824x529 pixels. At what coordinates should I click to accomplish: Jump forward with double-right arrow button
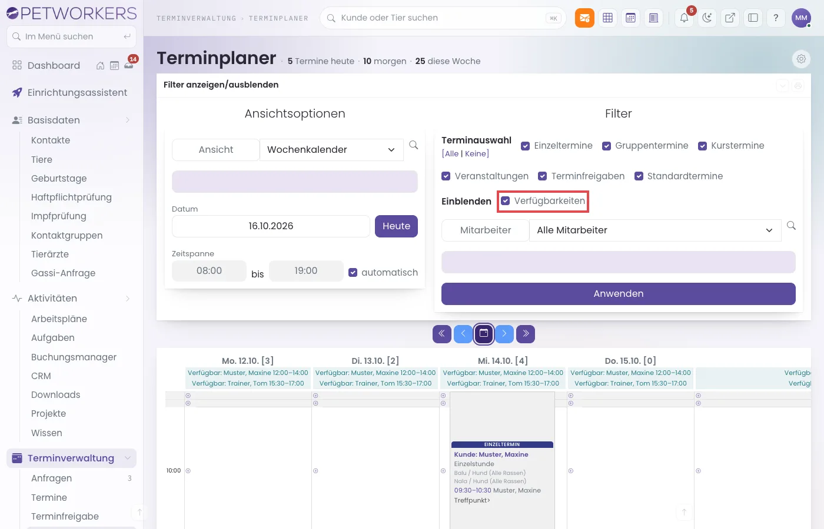526,334
